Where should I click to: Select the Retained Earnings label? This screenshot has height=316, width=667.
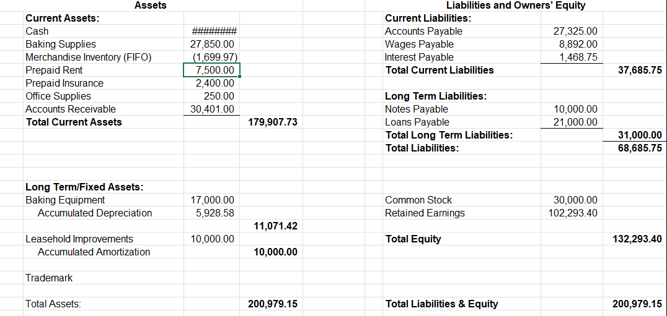pyautogui.click(x=425, y=213)
